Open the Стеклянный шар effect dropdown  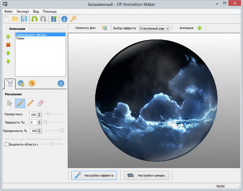154,28
